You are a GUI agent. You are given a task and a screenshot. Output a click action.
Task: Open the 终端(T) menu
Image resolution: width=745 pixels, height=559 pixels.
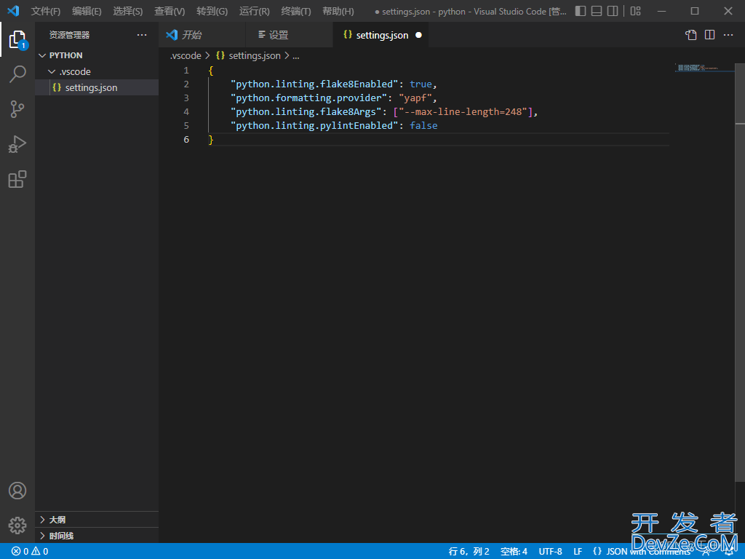(296, 11)
